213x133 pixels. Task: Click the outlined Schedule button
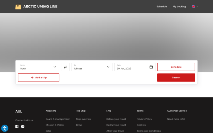click(176, 67)
